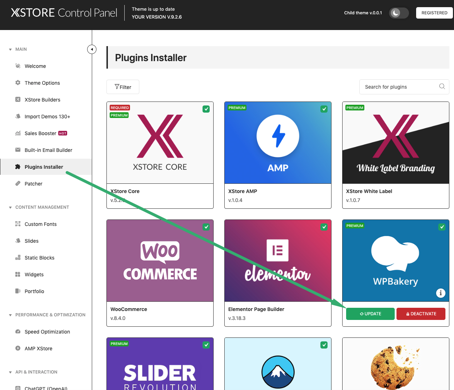454x390 pixels.
Task: Toggle the Elementor plugin checkbox
Action: click(324, 227)
